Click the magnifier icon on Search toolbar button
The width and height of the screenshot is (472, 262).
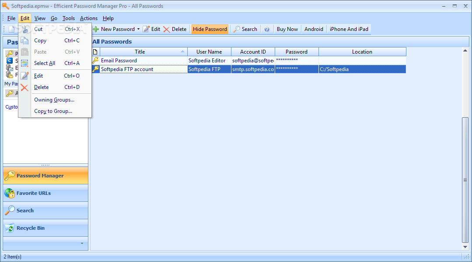click(x=237, y=29)
